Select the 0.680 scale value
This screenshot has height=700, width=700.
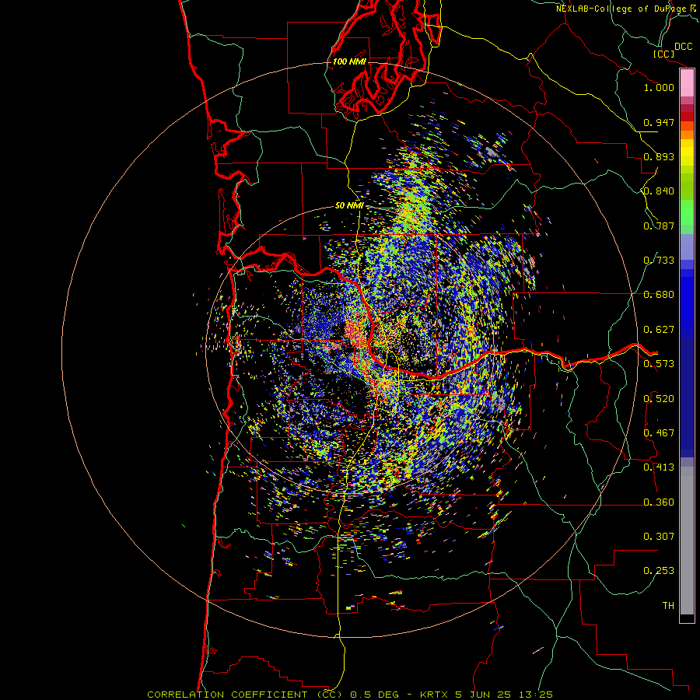tap(659, 295)
